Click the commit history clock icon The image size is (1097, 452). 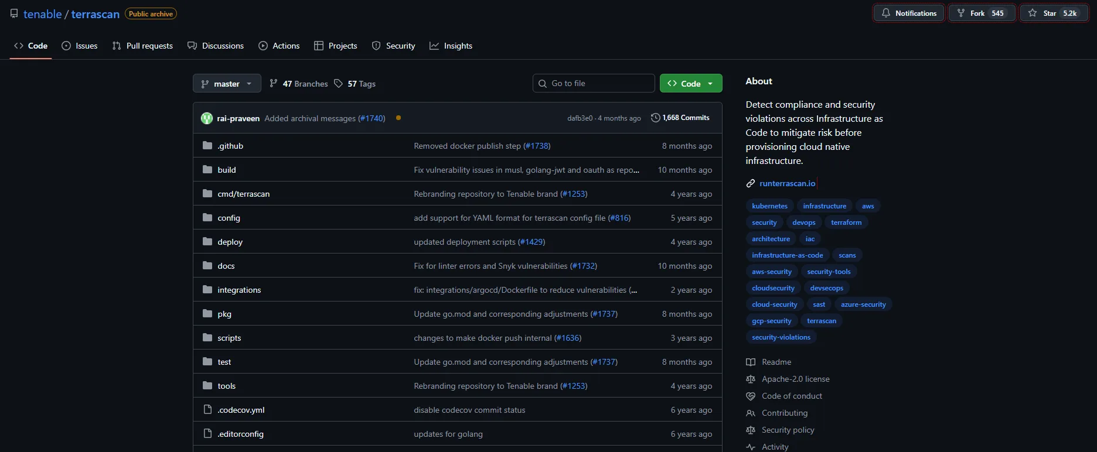coord(655,118)
